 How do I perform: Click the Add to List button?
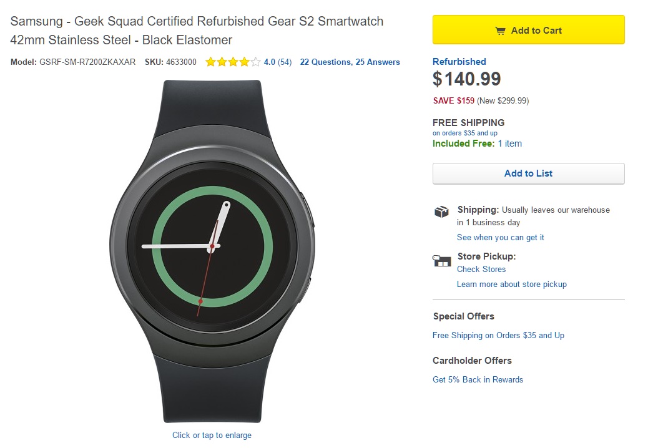click(x=528, y=173)
